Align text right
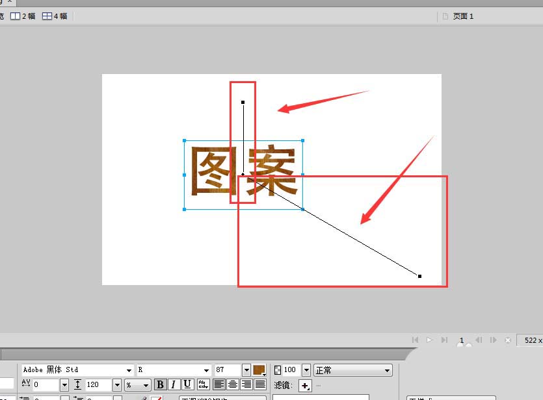The image size is (543, 400). coord(246,384)
